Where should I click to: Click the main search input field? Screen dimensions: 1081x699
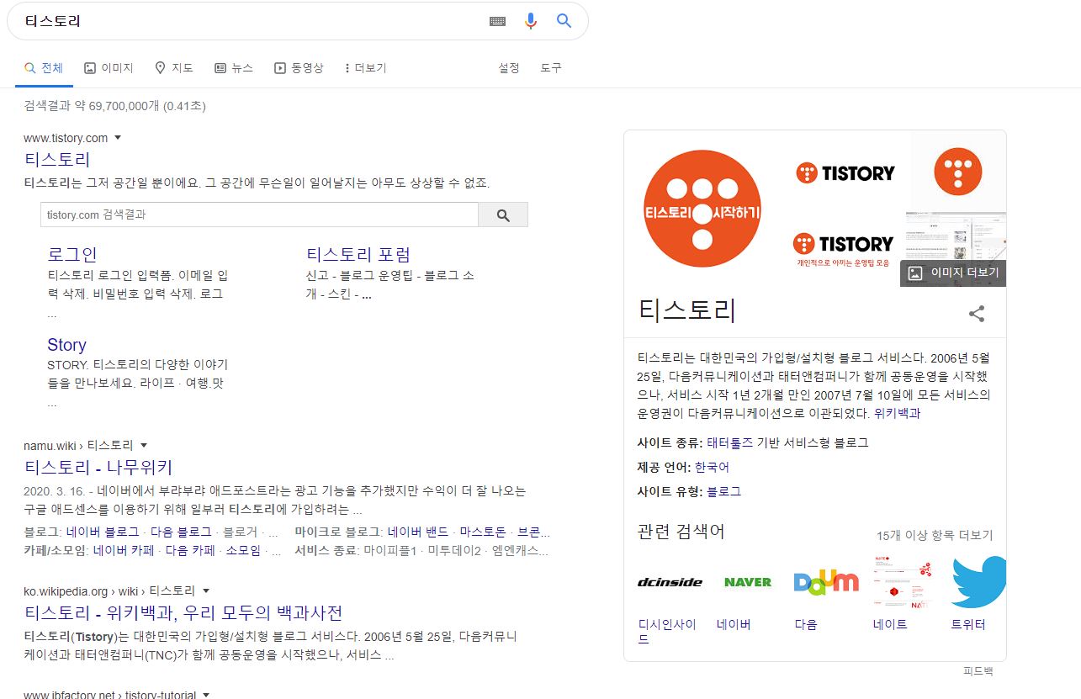coord(252,21)
